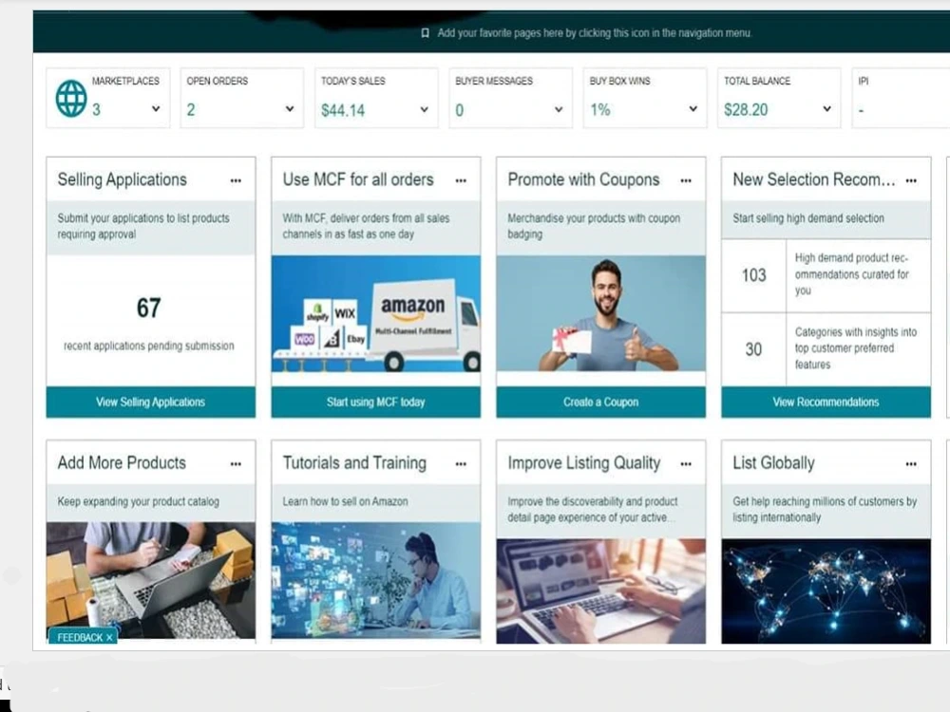Click the 30 categories with insights count
Viewport: 950px width, 712px height.
(753, 349)
